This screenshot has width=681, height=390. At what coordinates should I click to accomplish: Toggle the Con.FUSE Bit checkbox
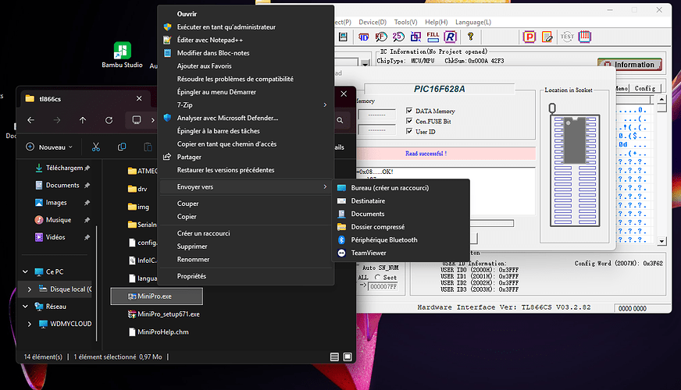coord(409,121)
